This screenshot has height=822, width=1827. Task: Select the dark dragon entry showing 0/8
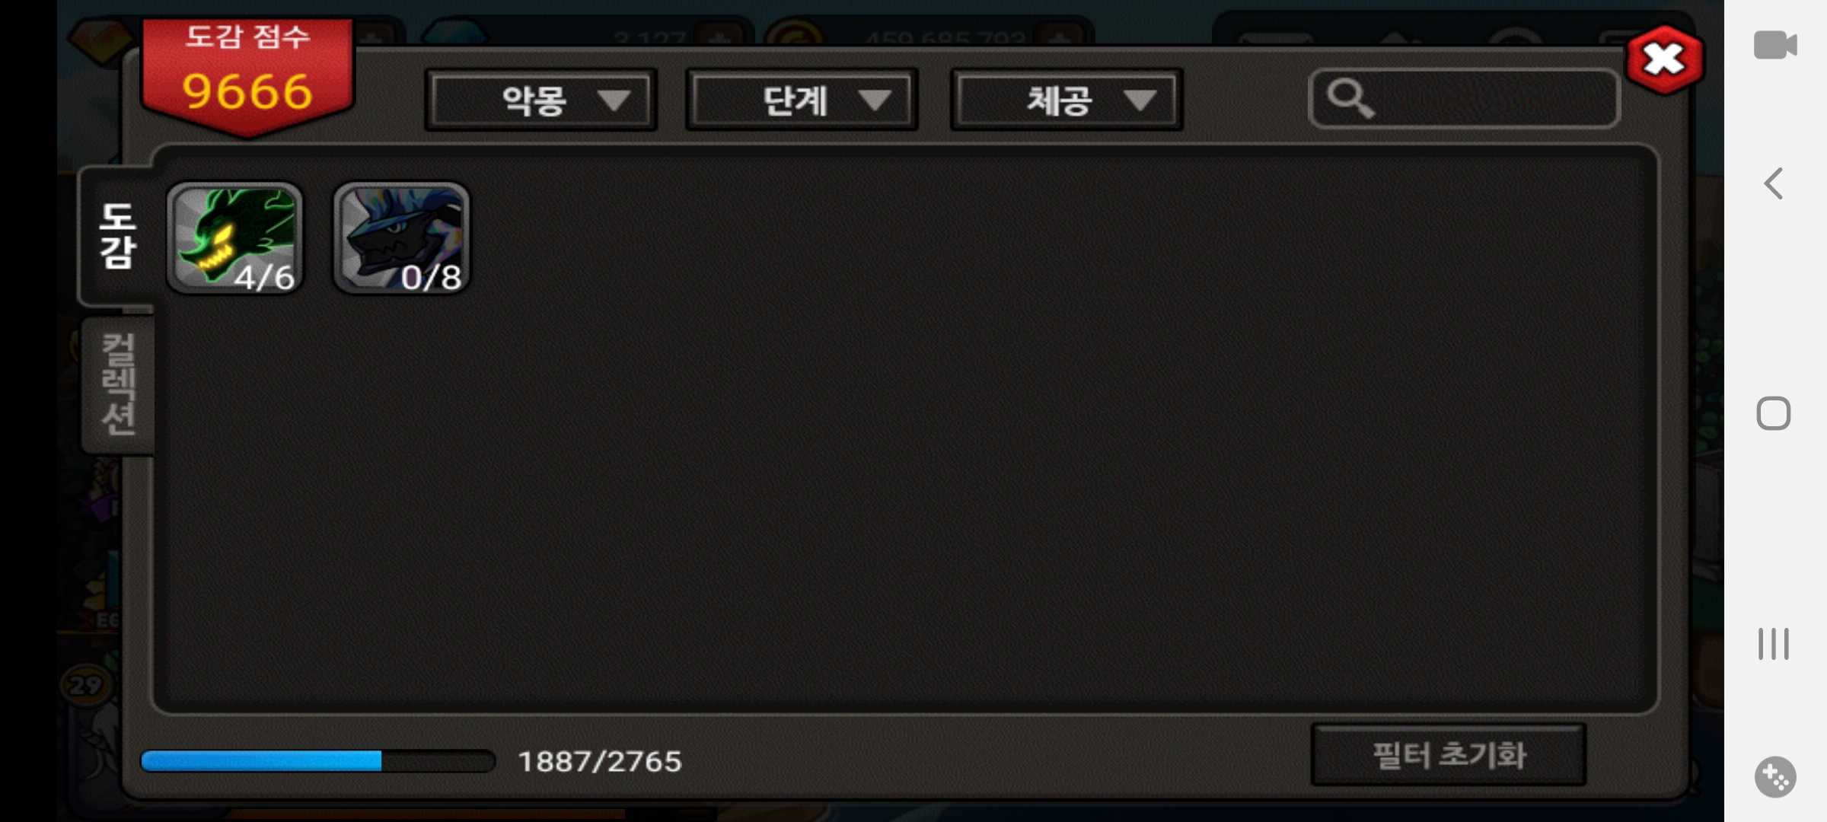click(402, 237)
